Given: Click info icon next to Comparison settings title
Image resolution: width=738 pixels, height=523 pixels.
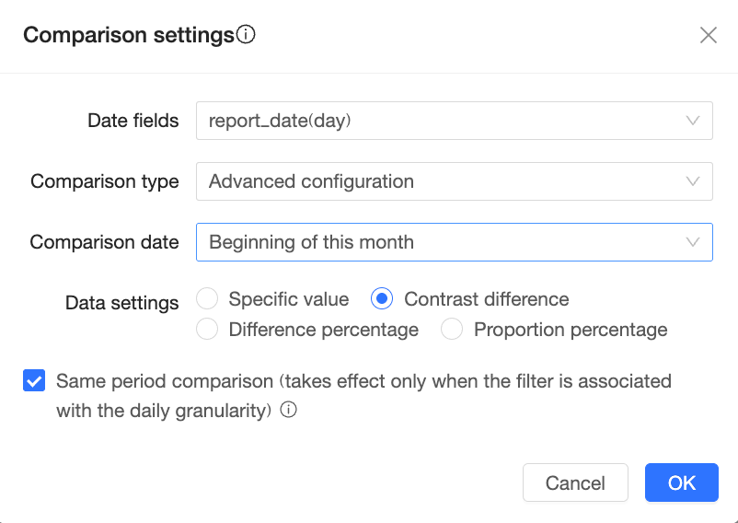Looking at the screenshot, I should pos(246,35).
